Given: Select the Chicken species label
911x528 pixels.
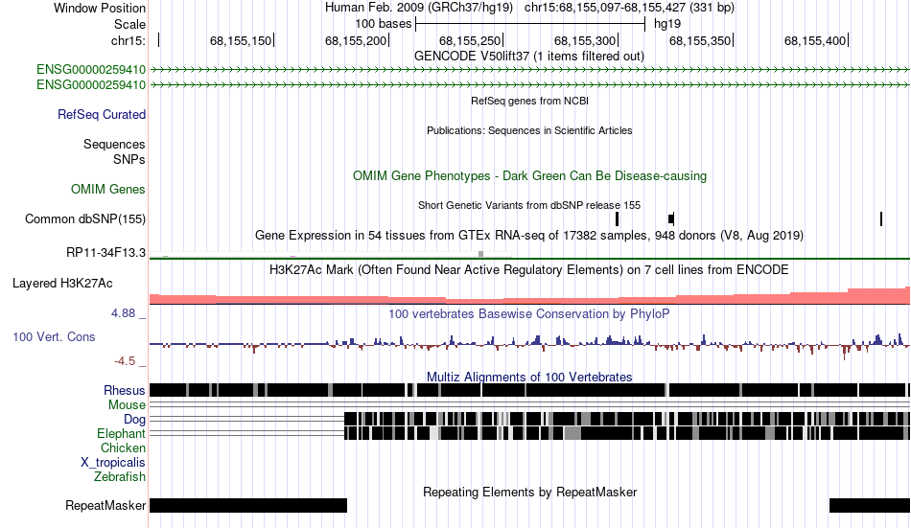Looking at the screenshot, I should point(123,448).
